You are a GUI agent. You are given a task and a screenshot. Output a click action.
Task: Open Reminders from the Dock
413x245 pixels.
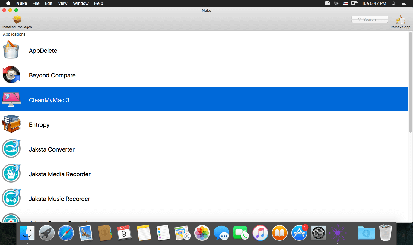(163, 233)
